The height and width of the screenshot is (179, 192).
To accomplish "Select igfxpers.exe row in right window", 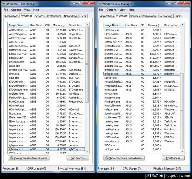I will tap(142, 70).
